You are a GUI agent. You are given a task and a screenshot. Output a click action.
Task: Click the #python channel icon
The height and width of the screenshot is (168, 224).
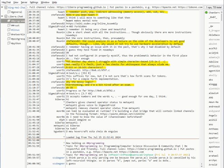pos(8,44)
